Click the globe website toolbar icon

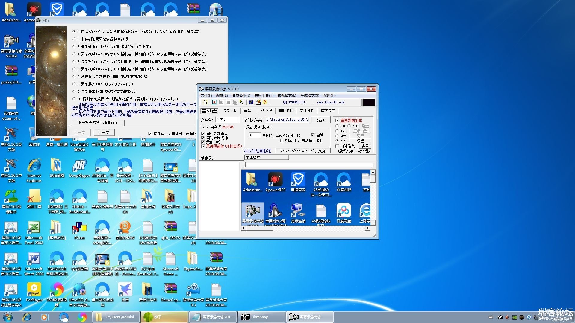tap(251, 102)
